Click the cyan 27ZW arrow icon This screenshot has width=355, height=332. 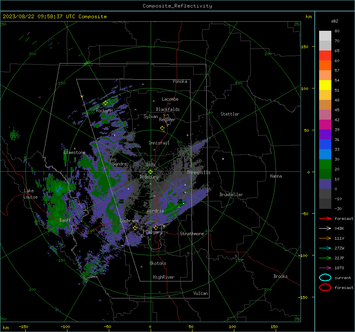click(x=325, y=248)
